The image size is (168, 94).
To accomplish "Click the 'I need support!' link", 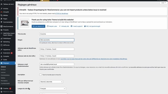I will [x=76, y=26].
